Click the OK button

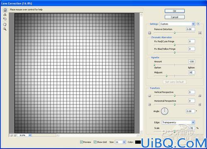point(175,11)
